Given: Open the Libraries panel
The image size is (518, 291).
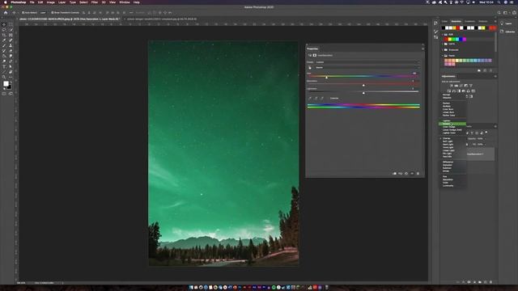Looking at the screenshot, I should point(507,32).
